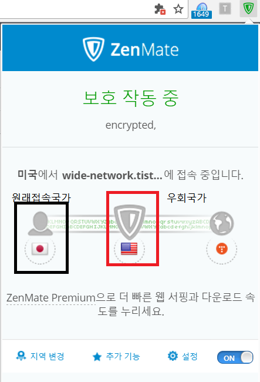The image size is (260, 382).
Task: Click the ZenMate shield extension icon
Action: coord(248,9)
